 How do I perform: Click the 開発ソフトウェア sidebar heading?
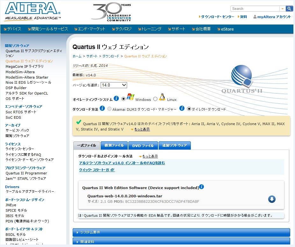17,46
